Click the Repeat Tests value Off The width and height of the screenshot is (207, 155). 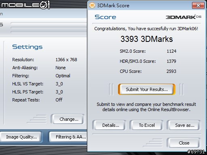[x=59, y=100]
